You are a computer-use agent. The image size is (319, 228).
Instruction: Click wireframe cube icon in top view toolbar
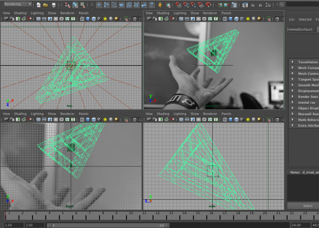click(82, 19)
